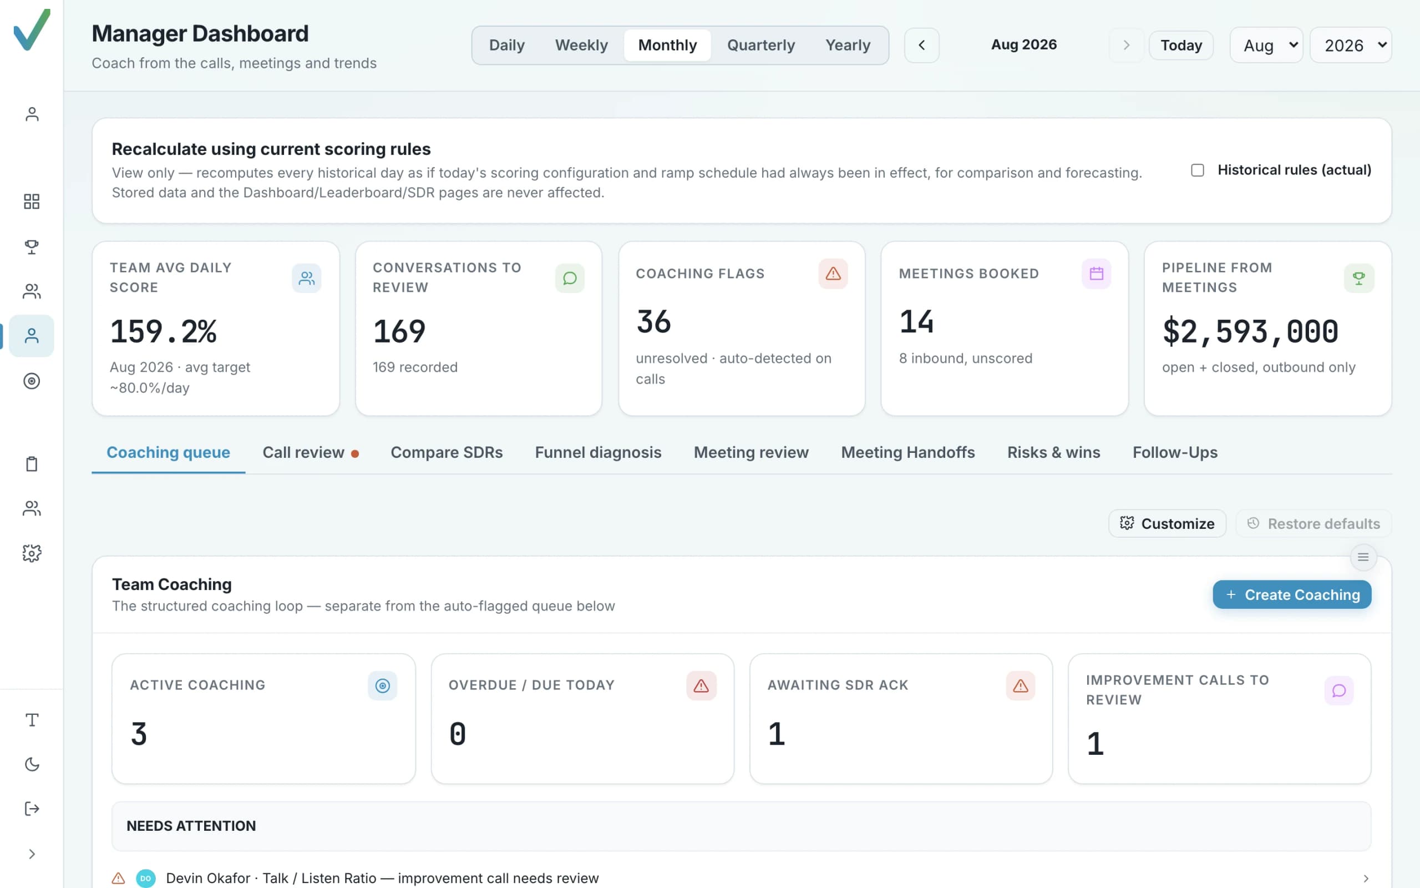
Task: Switch to the Funnel diagnosis tab
Action: click(598, 453)
